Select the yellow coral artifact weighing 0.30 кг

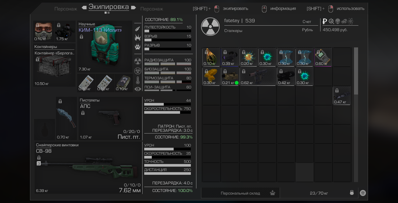pyautogui.click(x=211, y=76)
